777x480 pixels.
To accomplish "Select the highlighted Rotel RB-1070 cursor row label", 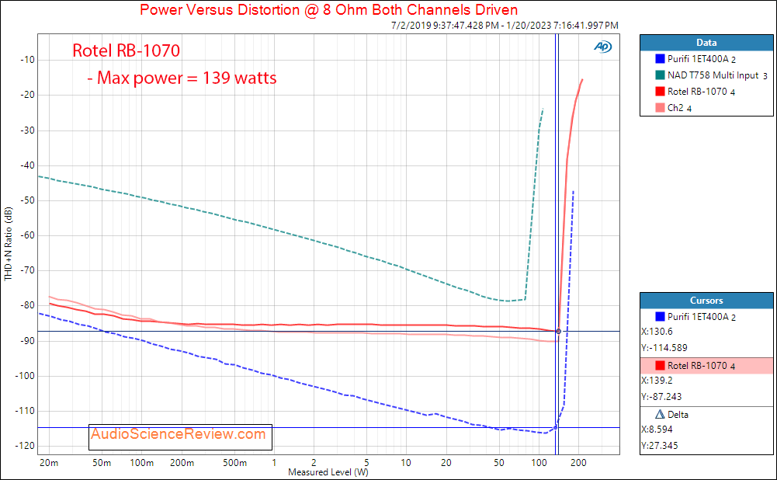I will (701, 366).
